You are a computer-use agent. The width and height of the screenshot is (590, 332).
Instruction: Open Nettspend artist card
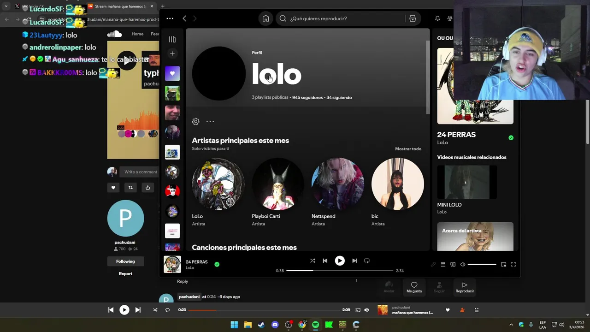(338, 192)
